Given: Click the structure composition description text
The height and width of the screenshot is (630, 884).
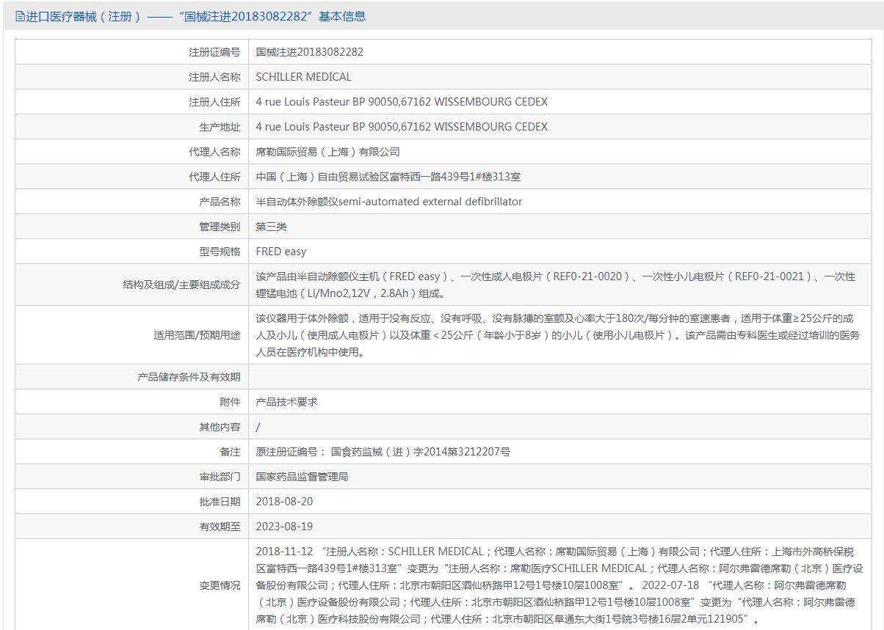Looking at the screenshot, I should 555,285.
